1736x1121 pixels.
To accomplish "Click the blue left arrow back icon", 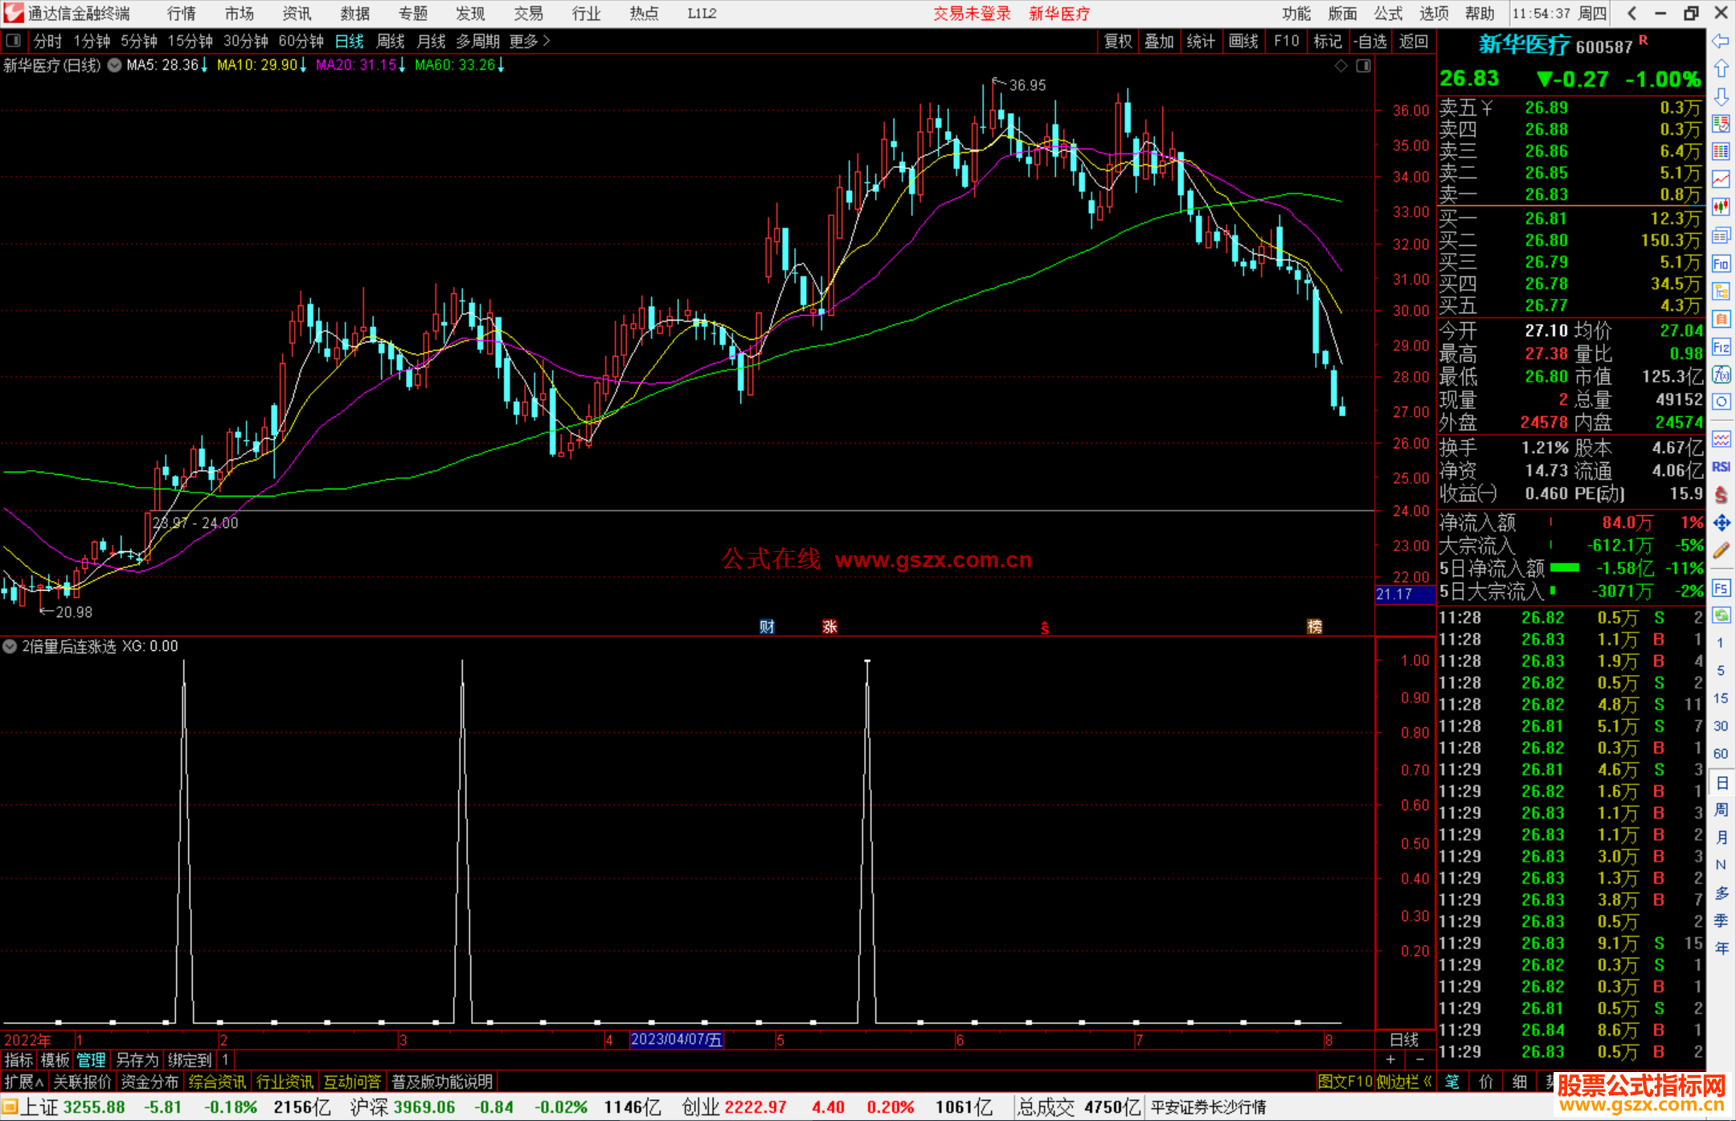I will pos(1721,41).
